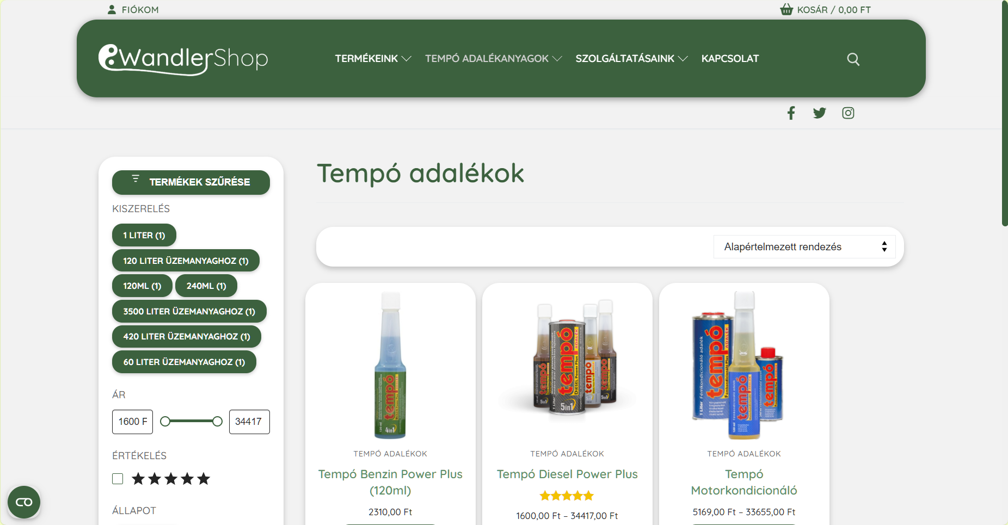Open the Instagram social icon
This screenshot has width=1008, height=525.
[848, 113]
